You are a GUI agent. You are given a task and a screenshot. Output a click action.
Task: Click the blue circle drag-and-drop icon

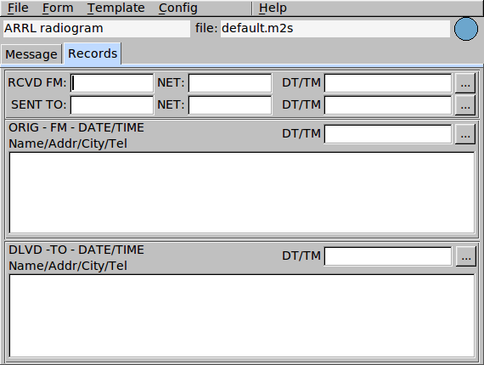coord(466,29)
